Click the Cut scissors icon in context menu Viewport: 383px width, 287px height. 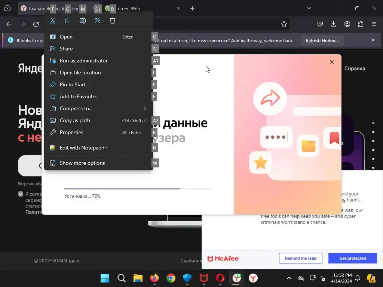pos(52,21)
